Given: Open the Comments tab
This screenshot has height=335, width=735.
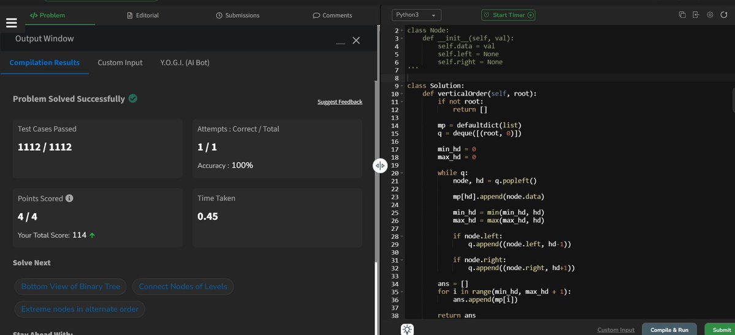Looking at the screenshot, I should (332, 15).
